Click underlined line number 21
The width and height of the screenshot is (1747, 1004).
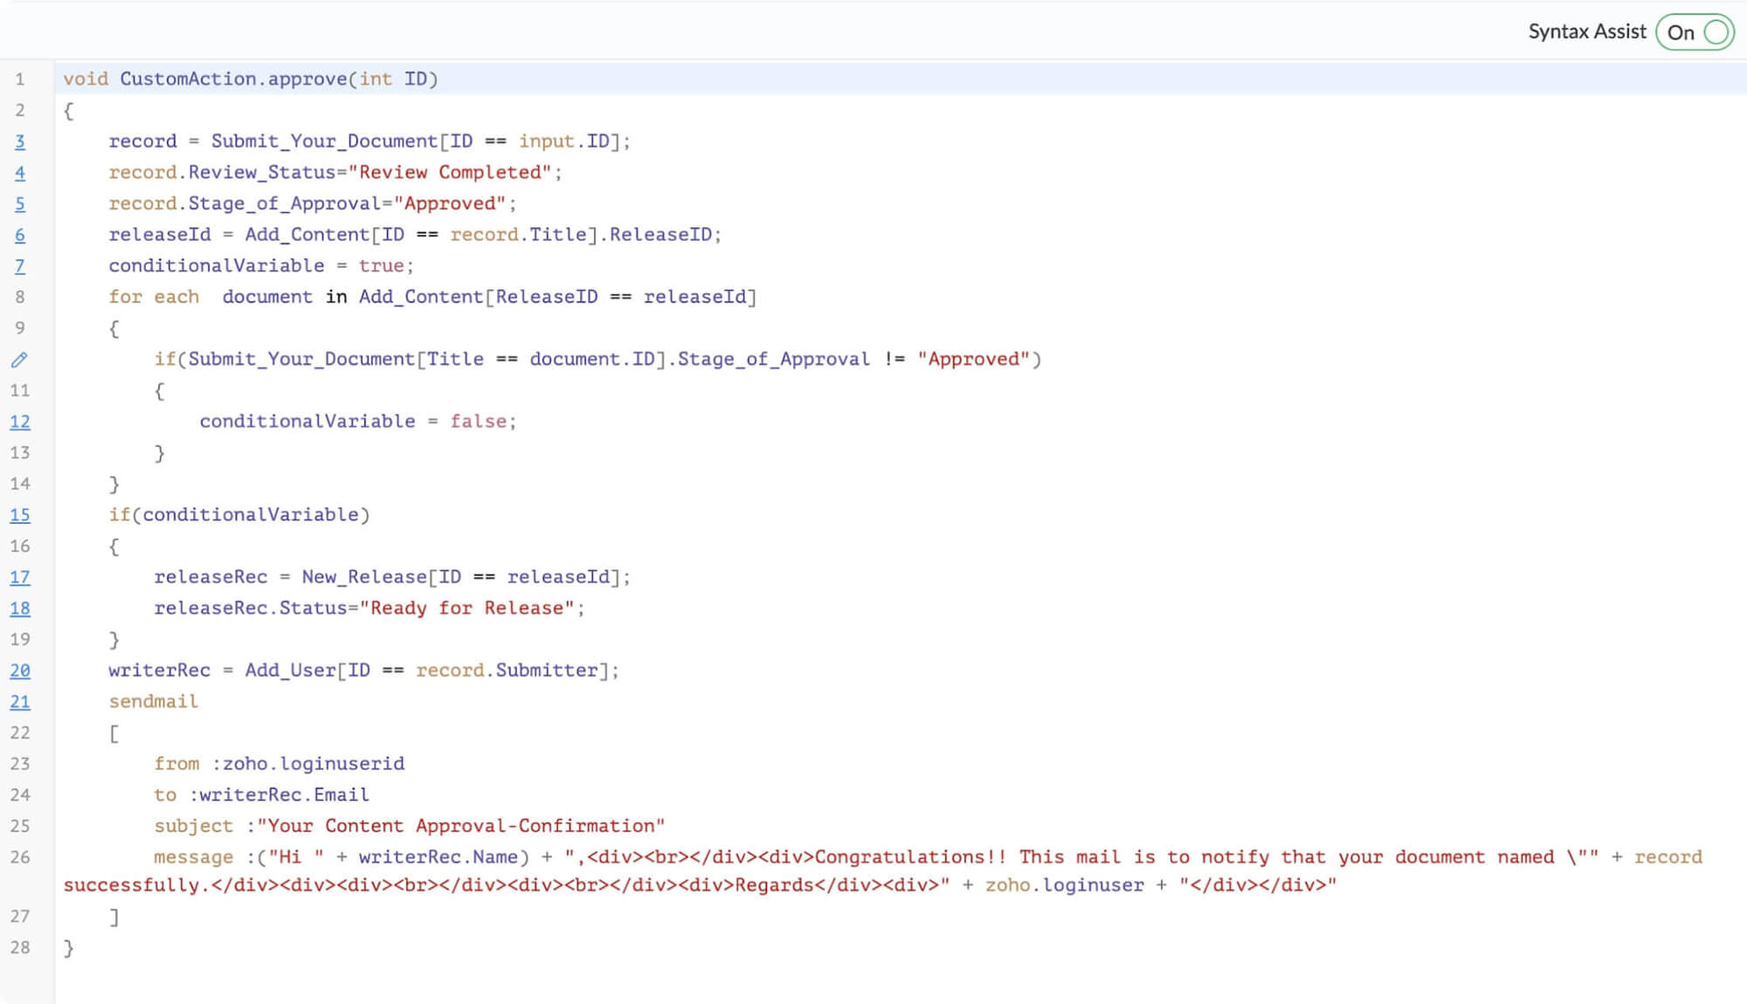(19, 702)
